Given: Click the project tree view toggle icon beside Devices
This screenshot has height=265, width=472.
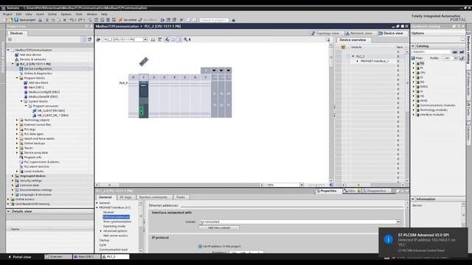Looking at the screenshot, I should pyautogui.click(x=84, y=39).
